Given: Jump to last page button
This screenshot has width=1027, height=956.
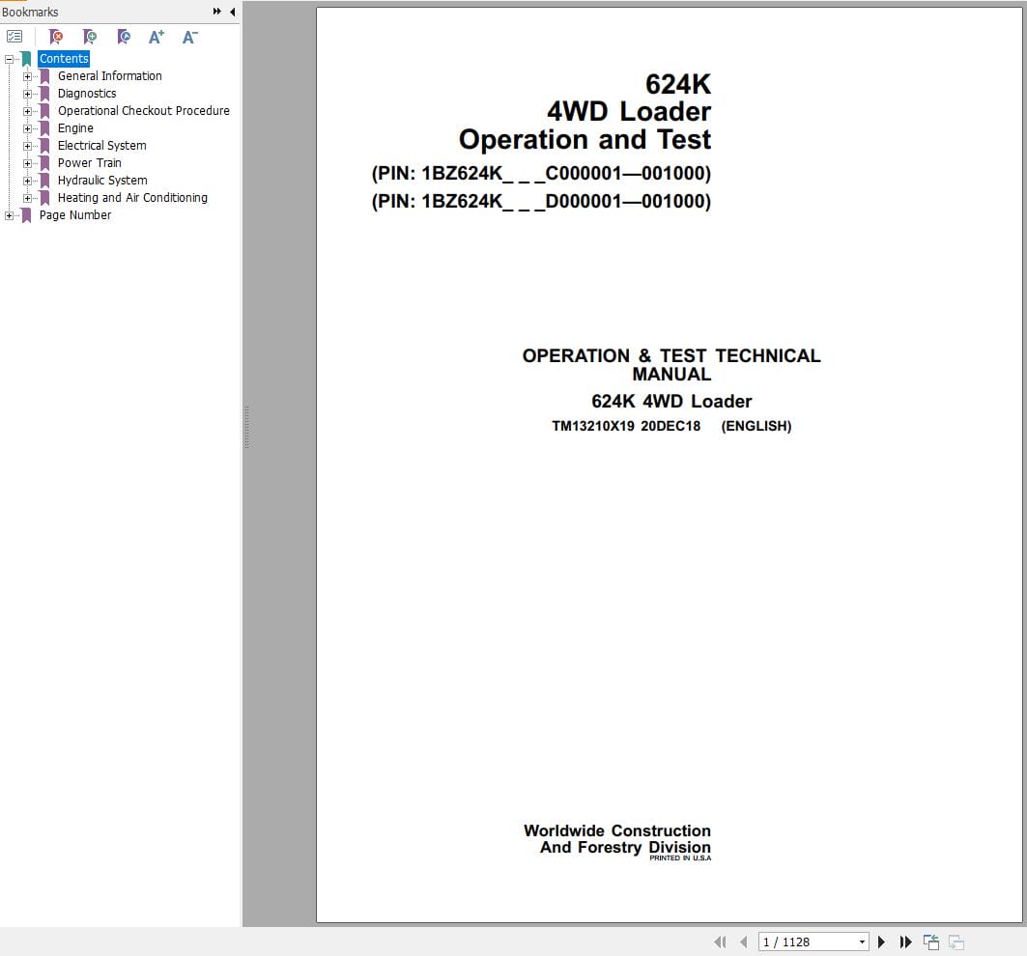Looking at the screenshot, I should point(906,942).
